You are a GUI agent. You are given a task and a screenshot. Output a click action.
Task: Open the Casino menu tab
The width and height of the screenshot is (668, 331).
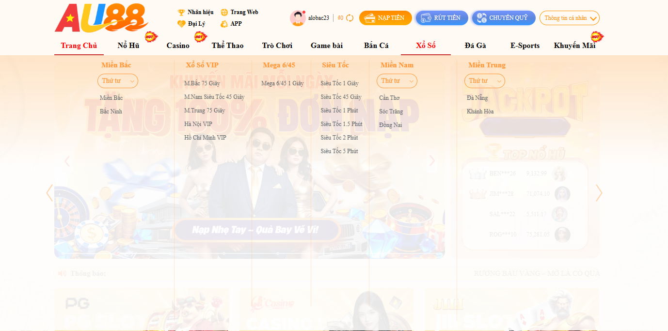tap(178, 46)
